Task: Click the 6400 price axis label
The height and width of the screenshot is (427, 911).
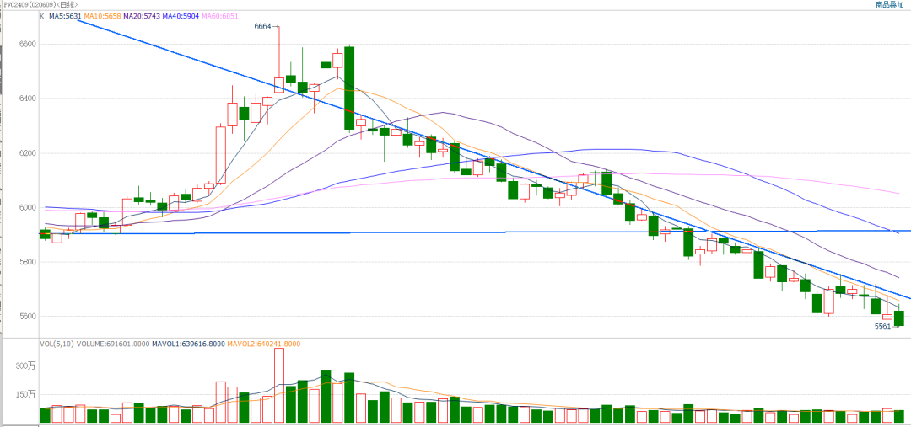Action: pyautogui.click(x=28, y=99)
